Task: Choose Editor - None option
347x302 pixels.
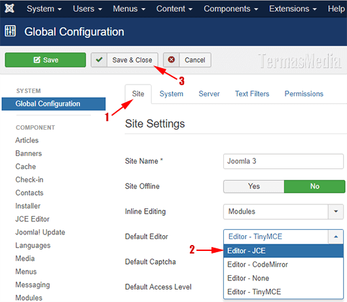Action: pyautogui.click(x=283, y=278)
